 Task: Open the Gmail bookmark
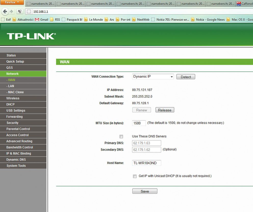pyautogui.click(x=42, y=20)
